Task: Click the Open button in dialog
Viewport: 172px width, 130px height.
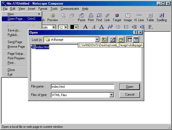Action: (130, 87)
